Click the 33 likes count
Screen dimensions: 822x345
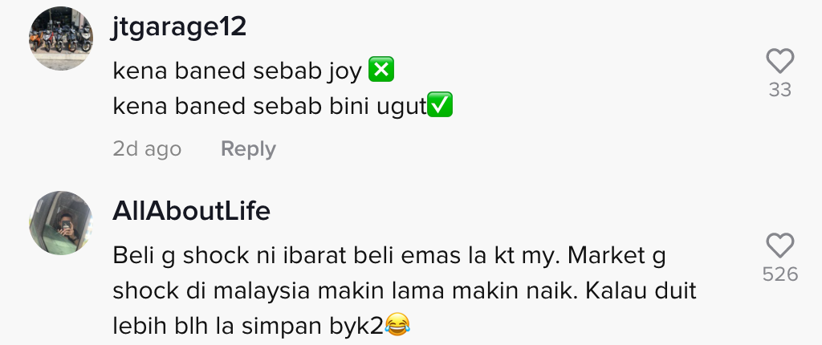coord(780,90)
